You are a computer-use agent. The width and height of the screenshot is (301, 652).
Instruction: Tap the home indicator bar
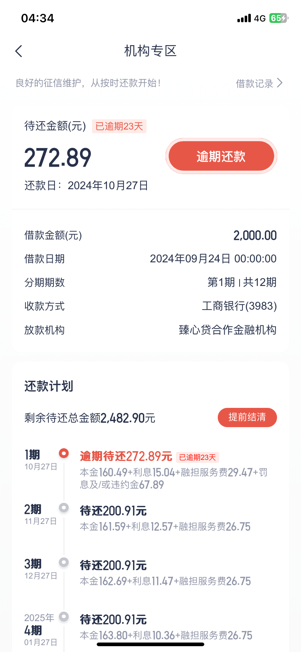pyautogui.click(x=150, y=644)
